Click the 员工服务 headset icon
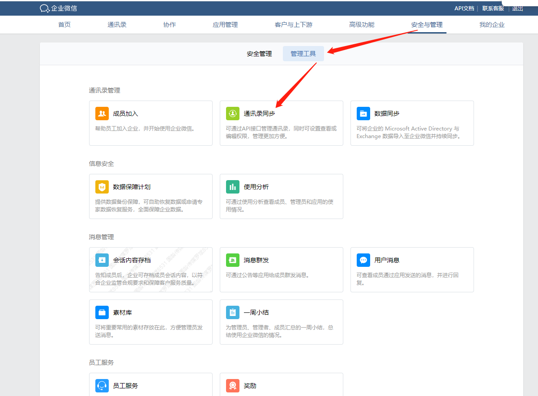The height and width of the screenshot is (396, 538). click(x=102, y=386)
